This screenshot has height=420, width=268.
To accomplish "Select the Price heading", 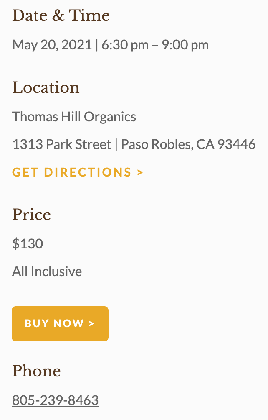I will 32,215.
